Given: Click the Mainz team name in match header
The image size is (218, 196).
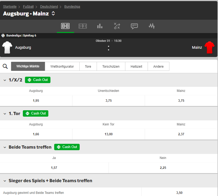Looking at the screenshot, I should 197,47.
